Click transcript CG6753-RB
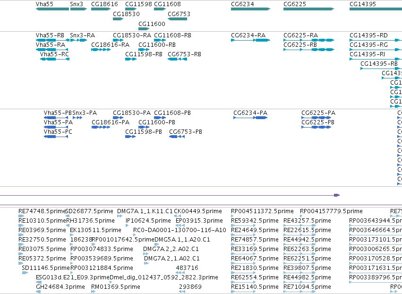The width and height of the screenshot is (402, 294). coord(185,54)
